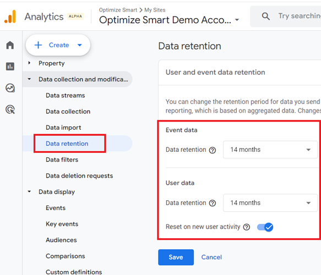
Task: Click the Data retention page heading
Action: [x=189, y=46]
